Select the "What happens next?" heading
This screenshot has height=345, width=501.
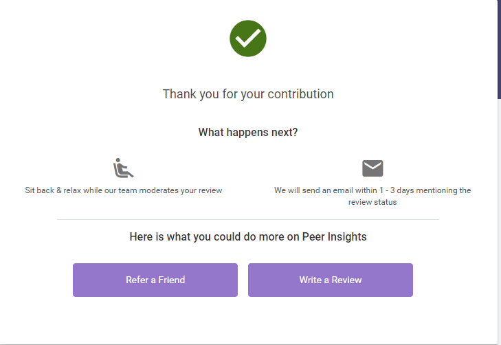[248, 132]
